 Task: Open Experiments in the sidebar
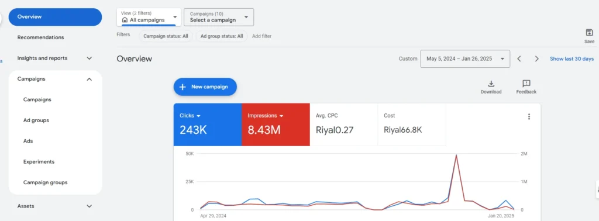tap(39, 161)
